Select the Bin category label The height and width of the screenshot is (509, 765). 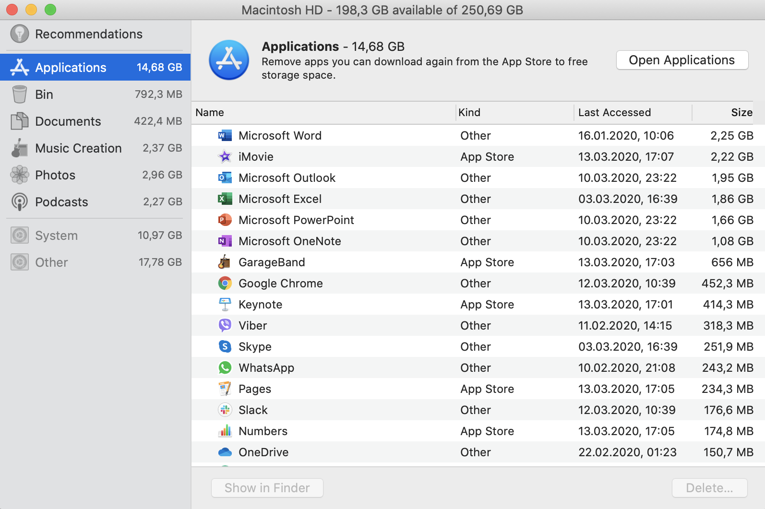44,95
